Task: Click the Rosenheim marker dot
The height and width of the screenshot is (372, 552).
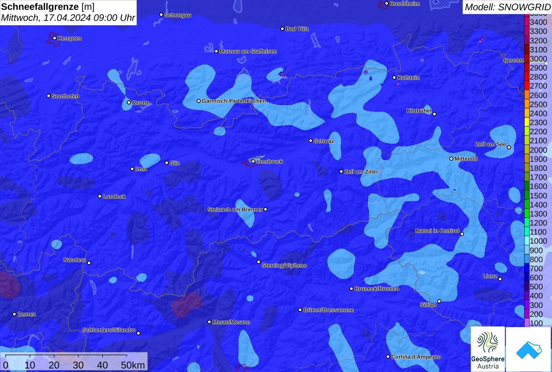Action: 387,4
